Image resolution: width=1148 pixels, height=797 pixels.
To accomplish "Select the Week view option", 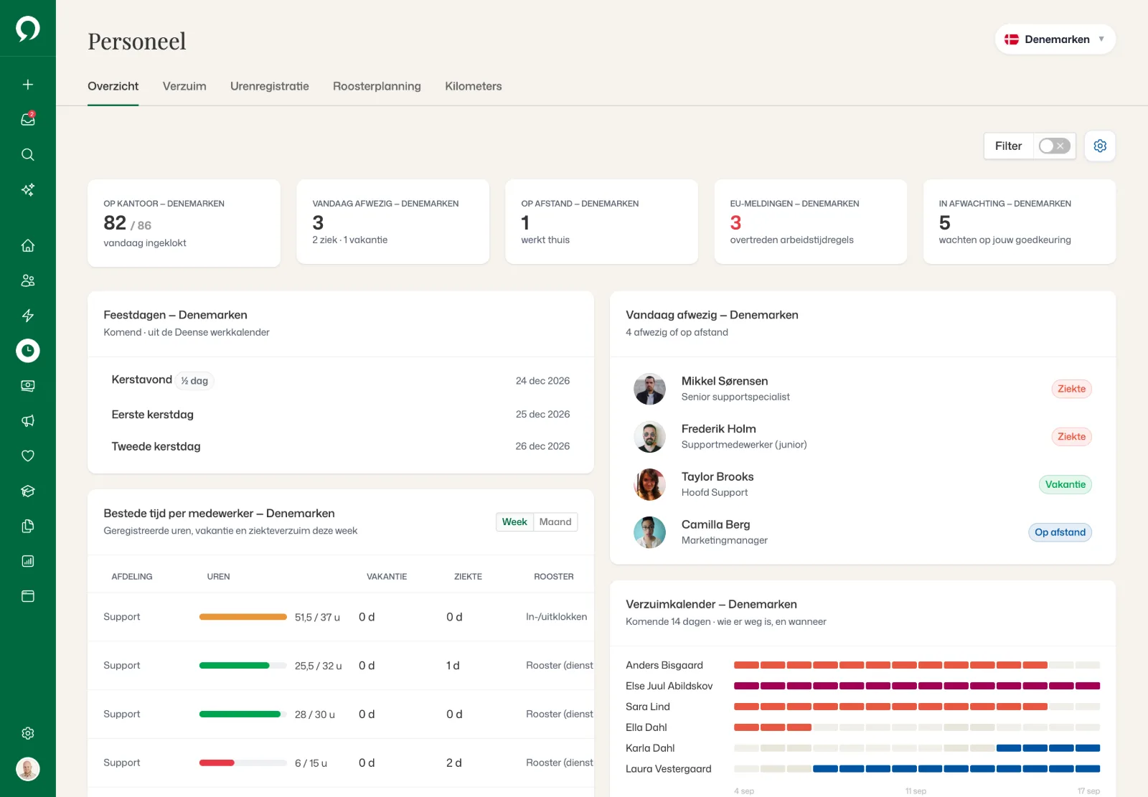I will pos(514,522).
